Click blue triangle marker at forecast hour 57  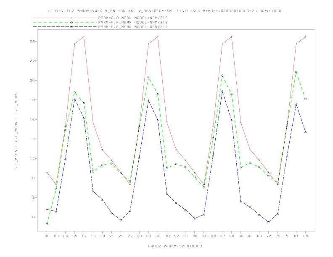click(222, 92)
